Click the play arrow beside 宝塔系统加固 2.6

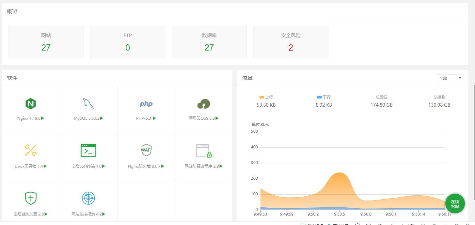pyautogui.click(x=46, y=214)
